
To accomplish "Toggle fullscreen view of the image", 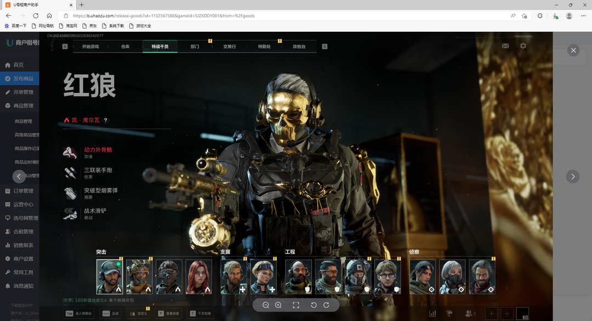I will [x=296, y=305].
